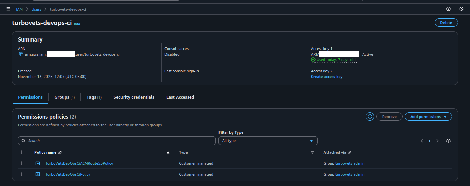The width and height of the screenshot is (470, 186).
Task: Expand TurboVetsDevOpsCiPolicy row details
Action: click(38, 174)
